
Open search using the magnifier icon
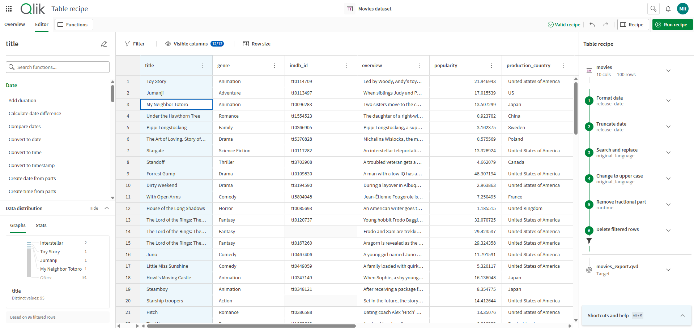tap(653, 8)
